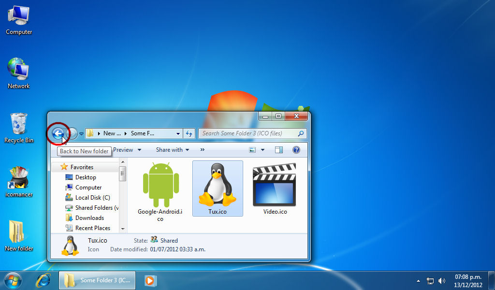Click the Computer desktop icon

pos(19,20)
